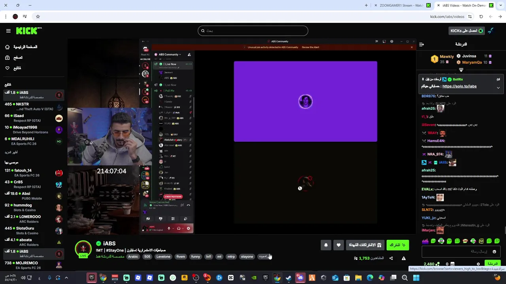Open Microsoft Edge from taskbar
The height and width of the screenshot is (284, 506).
[370, 278]
